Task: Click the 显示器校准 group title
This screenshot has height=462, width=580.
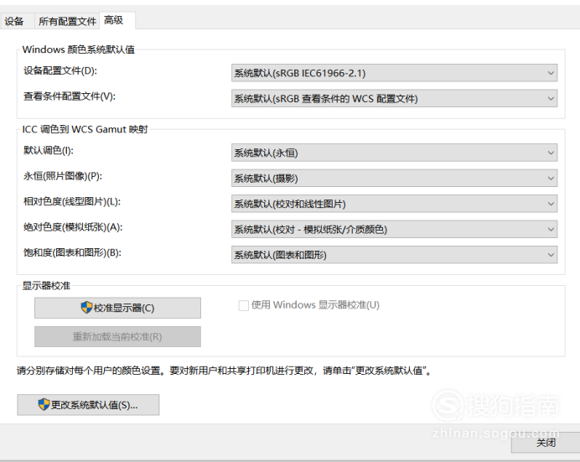Action: coord(46,286)
